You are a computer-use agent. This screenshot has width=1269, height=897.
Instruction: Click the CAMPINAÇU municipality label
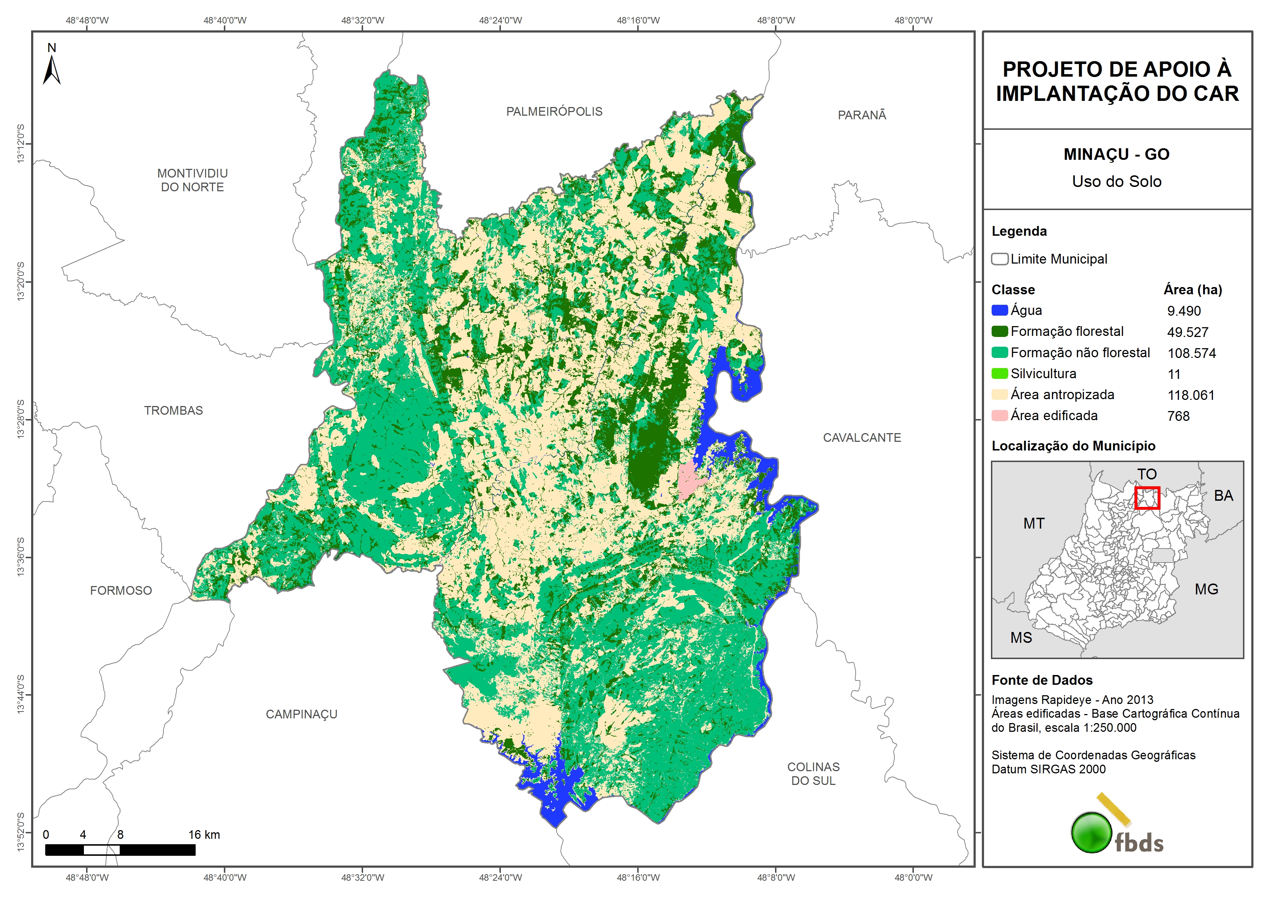tap(301, 714)
